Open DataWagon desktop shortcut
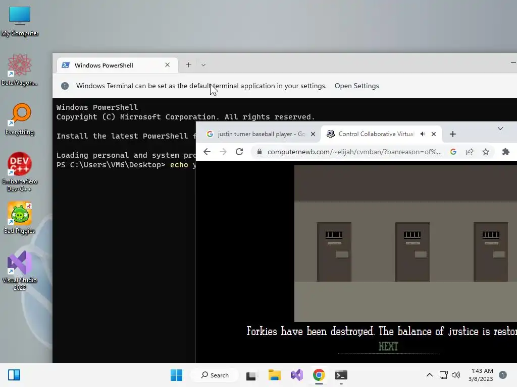 (20, 70)
